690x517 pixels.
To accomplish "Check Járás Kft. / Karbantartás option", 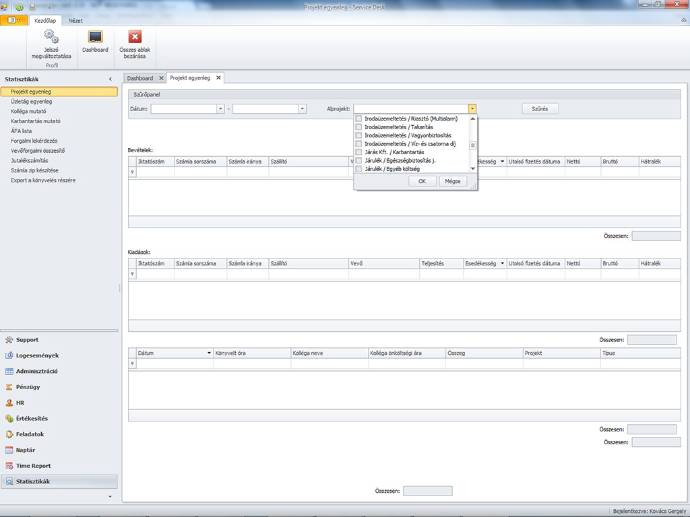I will point(358,152).
